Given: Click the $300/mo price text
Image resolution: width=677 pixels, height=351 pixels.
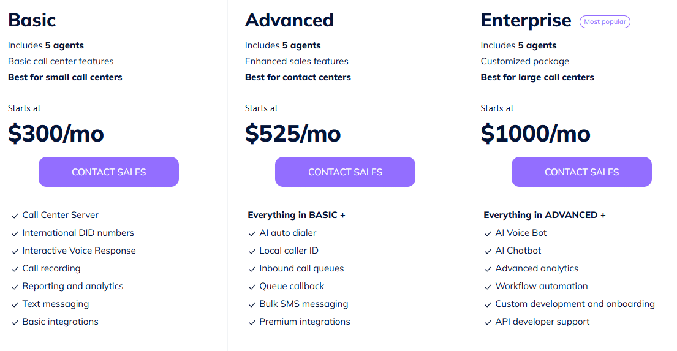Looking at the screenshot, I should (56, 134).
